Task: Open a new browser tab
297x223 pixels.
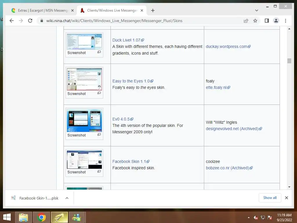Action: [x=153, y=10]
